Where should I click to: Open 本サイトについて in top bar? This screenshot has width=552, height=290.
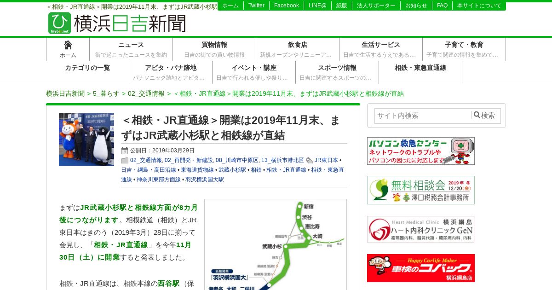(x=479, y=6)
